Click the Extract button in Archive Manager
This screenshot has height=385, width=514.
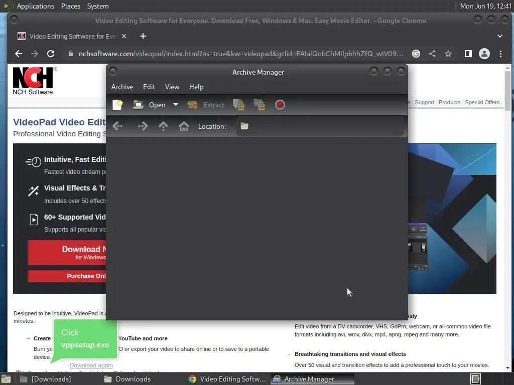(205, 105)
